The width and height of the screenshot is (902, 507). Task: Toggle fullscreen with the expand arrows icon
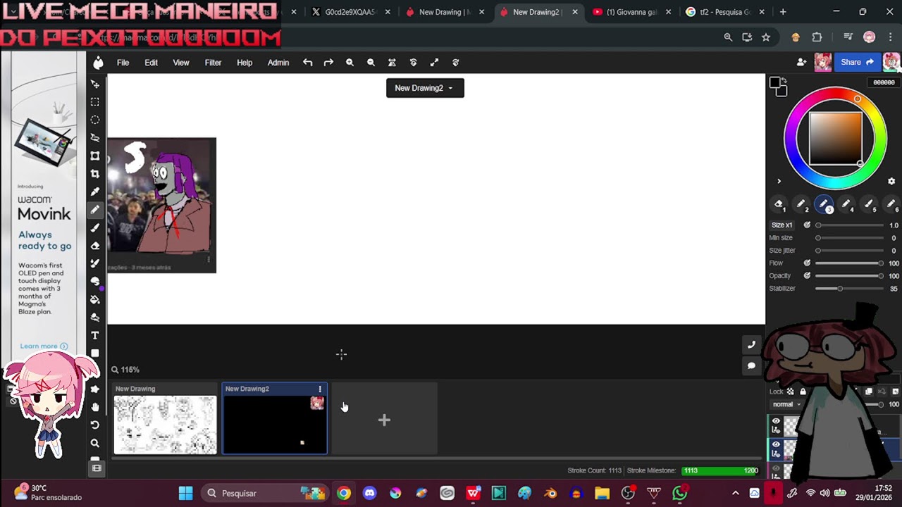(434, 63)
